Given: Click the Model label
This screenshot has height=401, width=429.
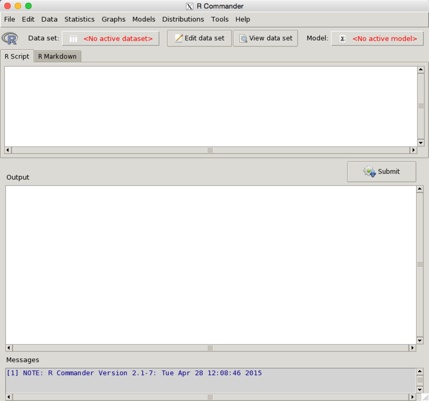Looking at the screenshot, I should (x=317, y=38).
